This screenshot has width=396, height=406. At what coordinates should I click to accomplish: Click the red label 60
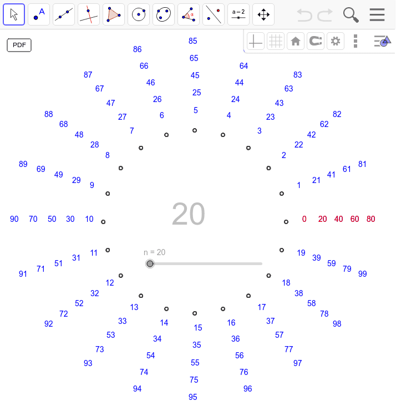coord(354,219)
